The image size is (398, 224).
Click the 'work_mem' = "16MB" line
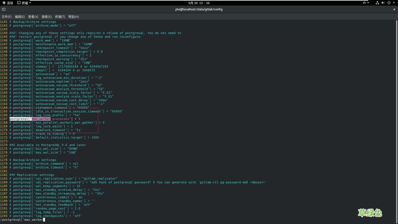click(x=40, y=40)
